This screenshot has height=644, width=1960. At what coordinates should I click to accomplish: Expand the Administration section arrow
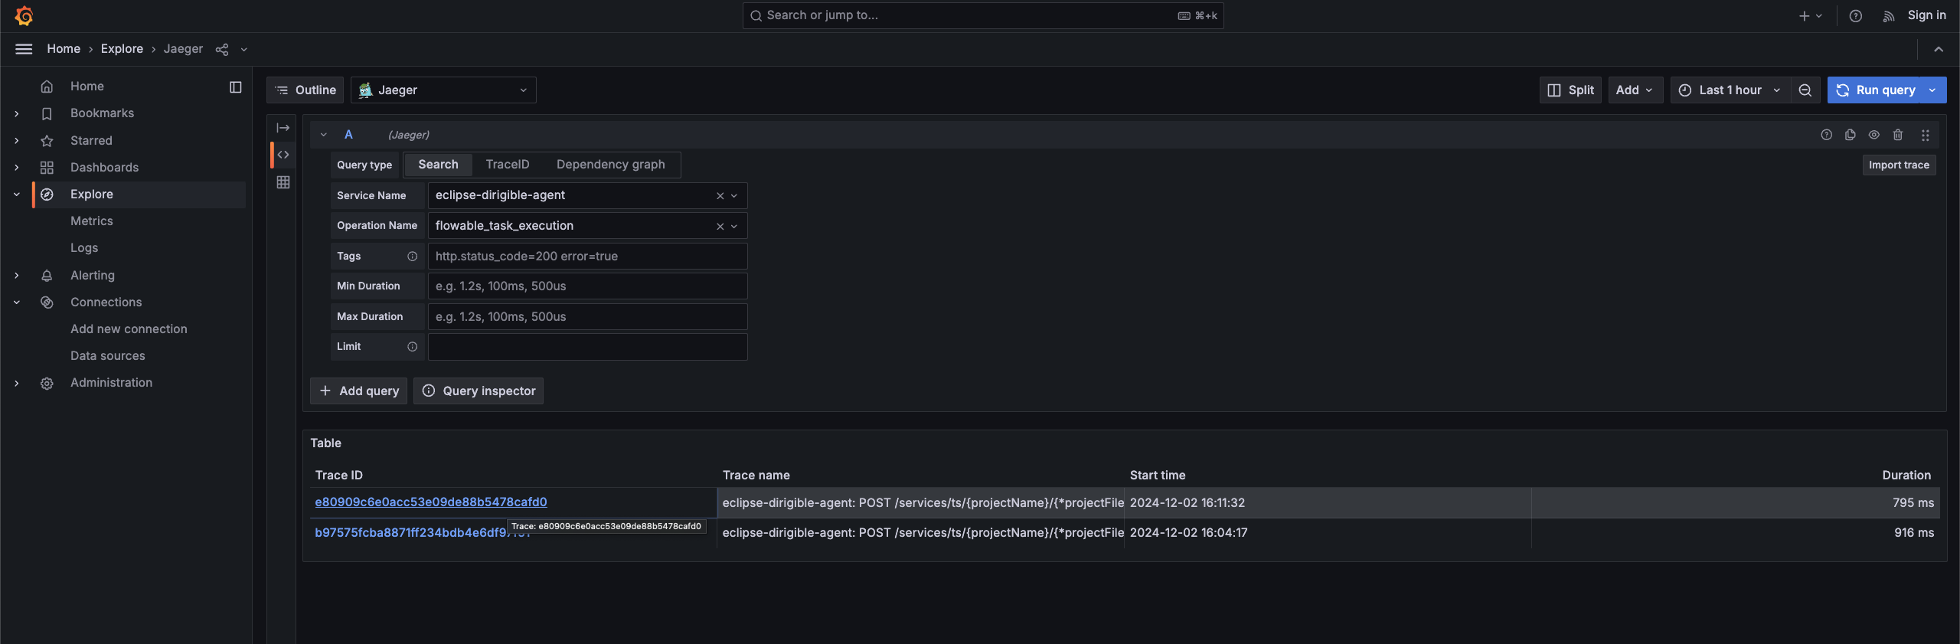pyautogui.click(x=17, y=383)
